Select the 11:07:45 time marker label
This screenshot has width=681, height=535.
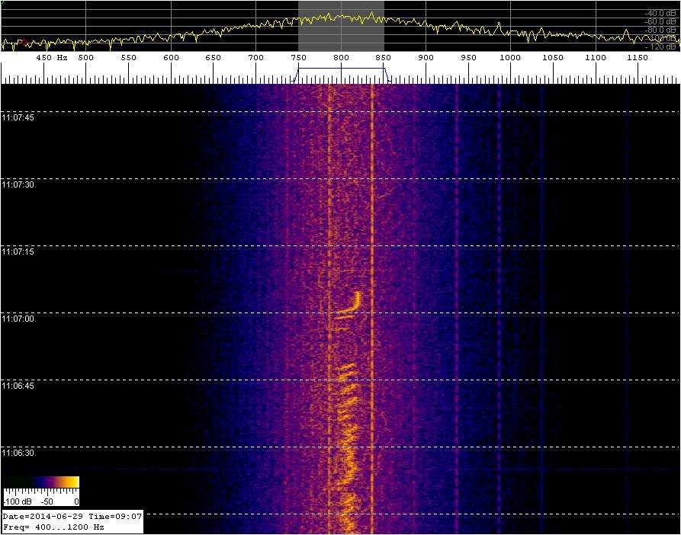point(18,117)
